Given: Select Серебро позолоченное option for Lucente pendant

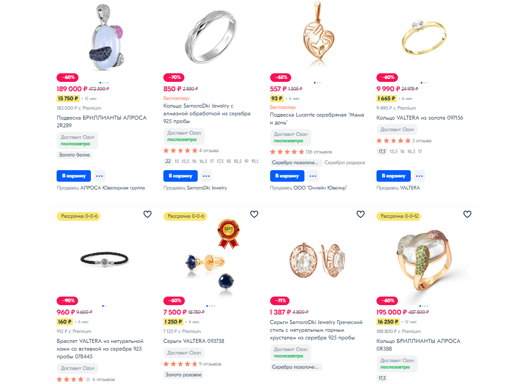Looking at the screenshot, I should tap(296, 163).
